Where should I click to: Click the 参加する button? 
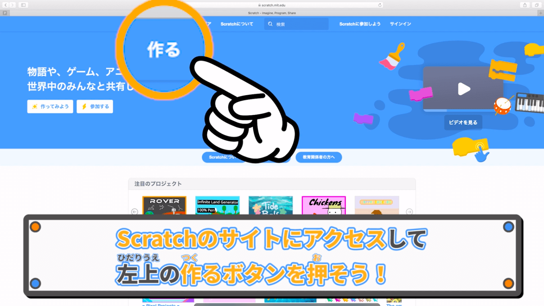click(95, 106)
